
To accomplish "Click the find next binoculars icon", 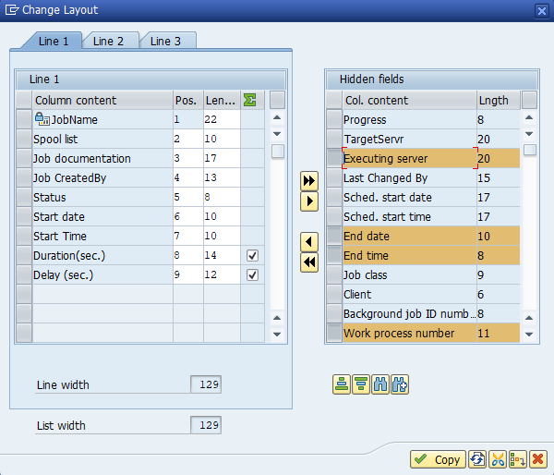I will (400, 385).
